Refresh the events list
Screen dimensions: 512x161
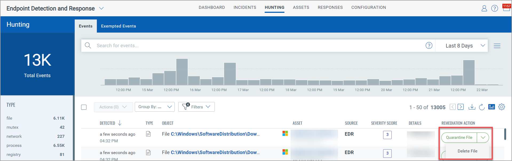pos(482,107)
